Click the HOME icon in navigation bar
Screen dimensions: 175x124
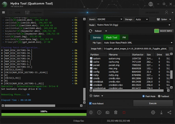(x=11, y=12)
